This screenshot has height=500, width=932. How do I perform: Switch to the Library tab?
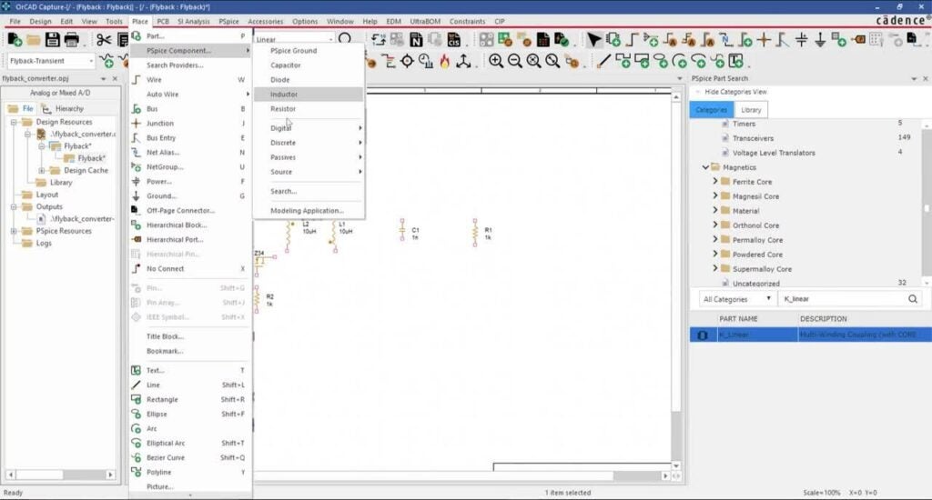point(751,110)
